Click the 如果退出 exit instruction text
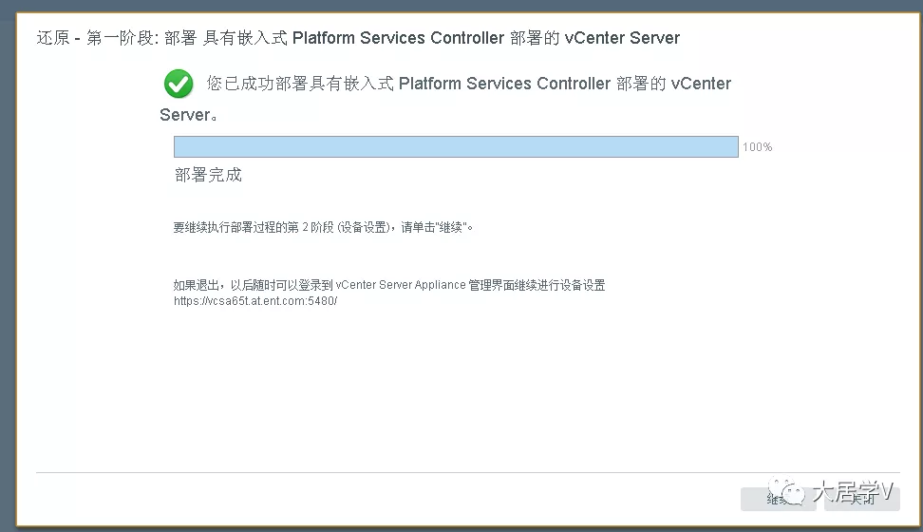This screenshot has width=923, height=532. point(389,285)
